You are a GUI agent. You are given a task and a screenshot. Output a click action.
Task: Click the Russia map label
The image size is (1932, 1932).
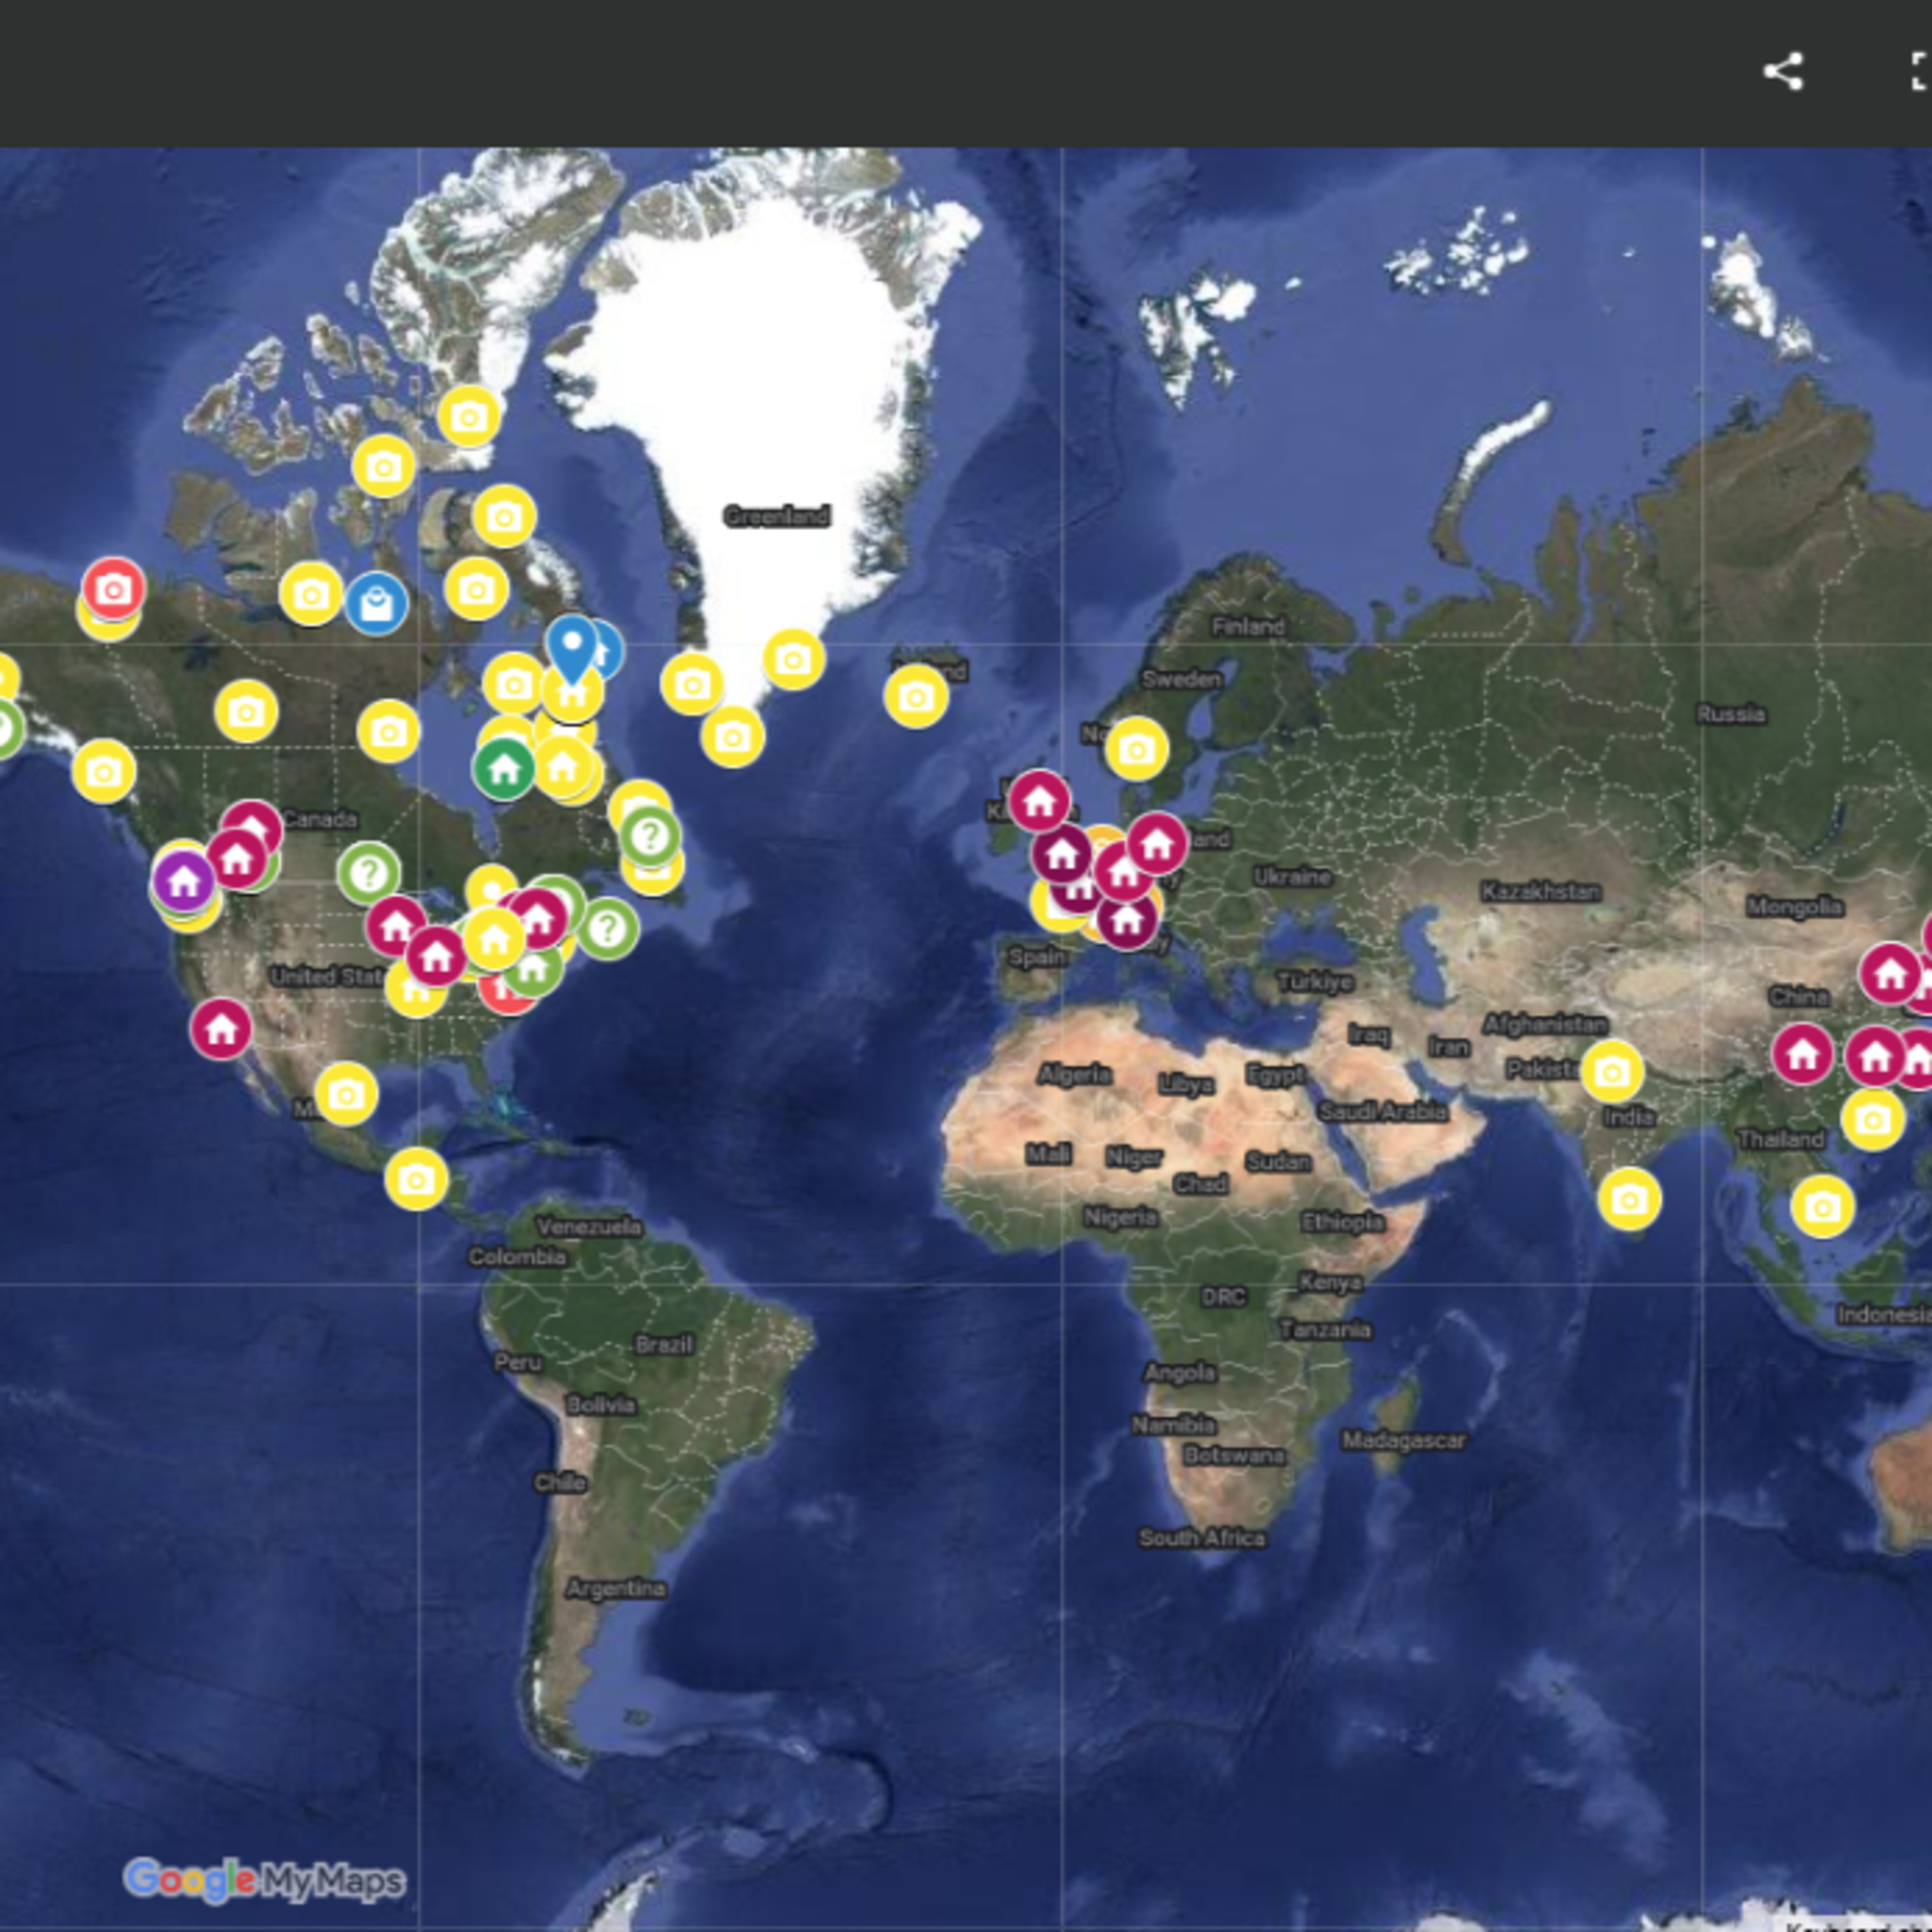click(x=1731, y=714)
